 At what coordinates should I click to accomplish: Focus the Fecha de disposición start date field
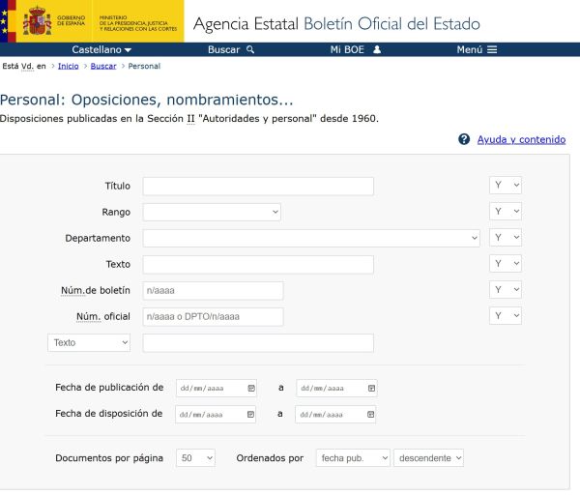pos(216,415)
